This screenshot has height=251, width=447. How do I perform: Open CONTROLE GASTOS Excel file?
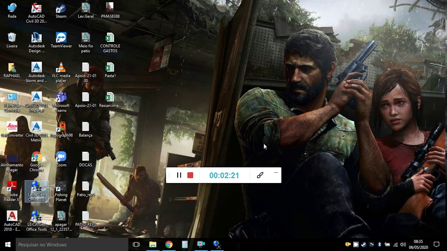tap(110, 43)
